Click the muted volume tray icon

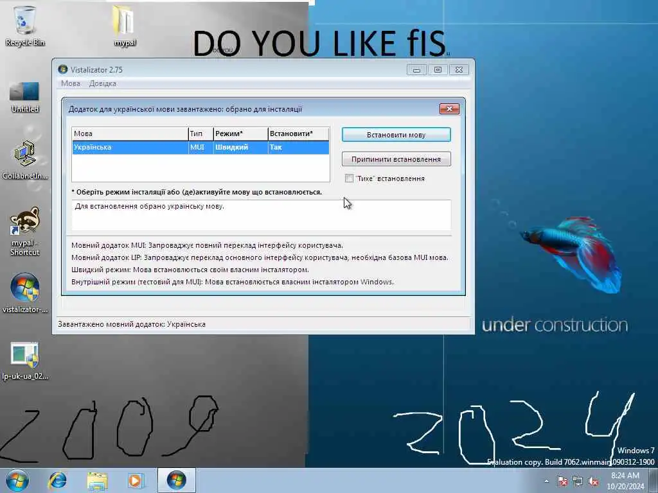coord(593,481)
